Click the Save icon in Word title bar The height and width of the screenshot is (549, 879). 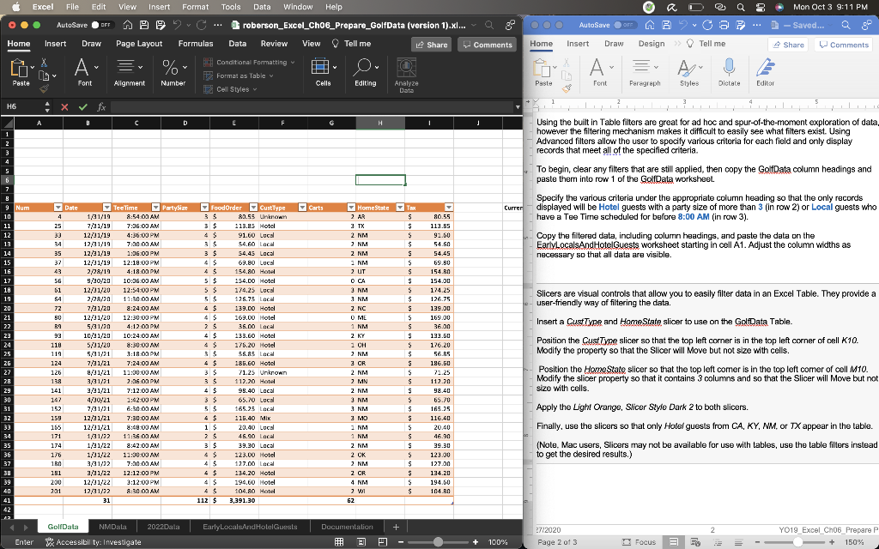coord(666,25)
